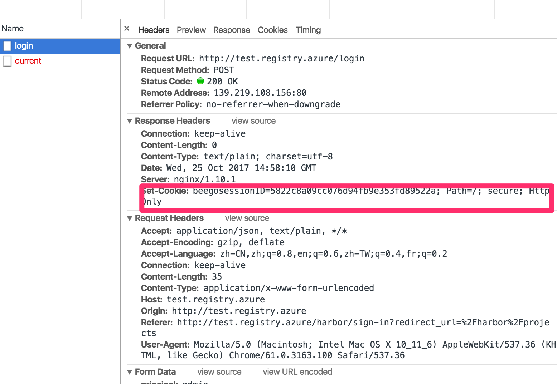The height and width of the screenshot is (384, 557).
Task: Select the current request in list
Action: (x=28, y=61)
